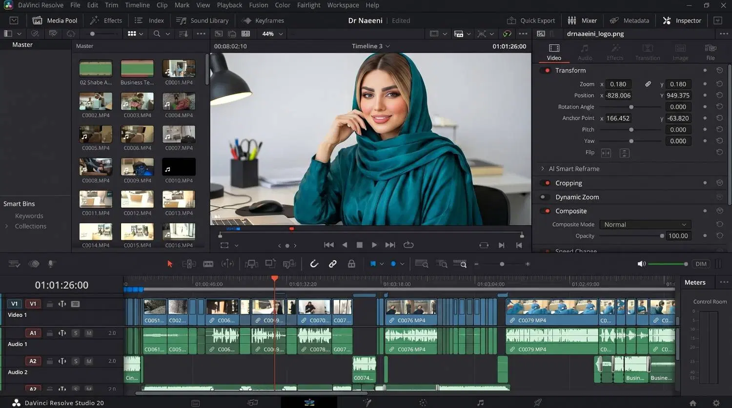Viewport: 732px width, 408px height.
Task: Open the Timeline 3 name dropdown
Action: pyautogui.click(x=370, y=46)
